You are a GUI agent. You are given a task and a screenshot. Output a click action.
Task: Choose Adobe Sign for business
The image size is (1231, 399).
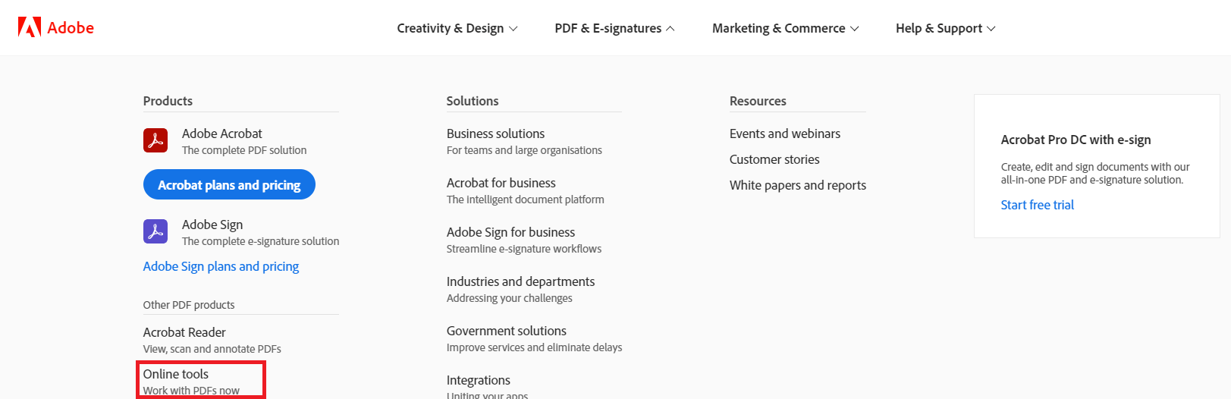click(x=510, y=232)
